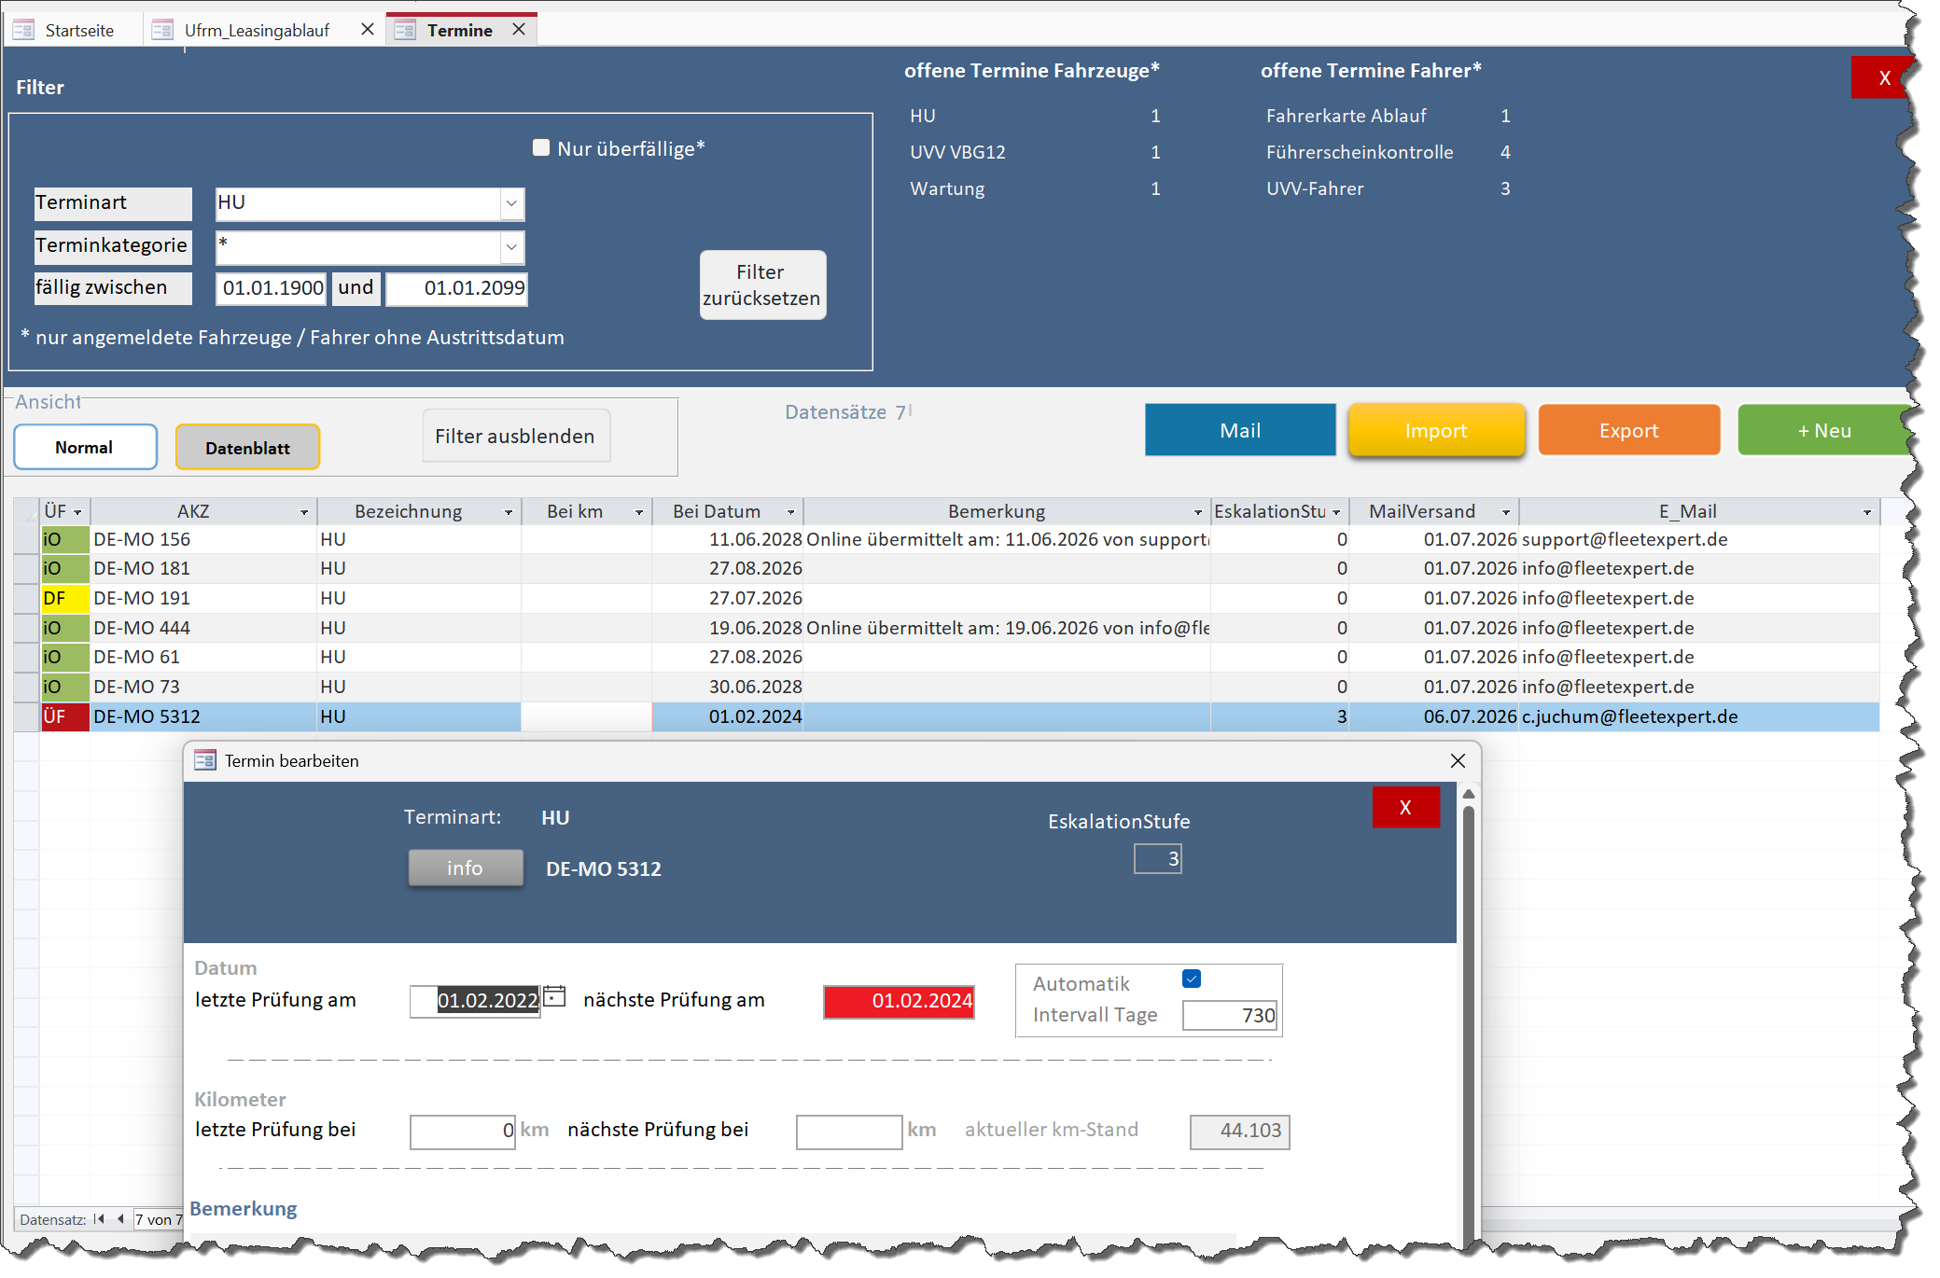Click the dialog scrollbar up arrow
The height and width of the screenshot is (1278, 1940).
(1468, 794)
